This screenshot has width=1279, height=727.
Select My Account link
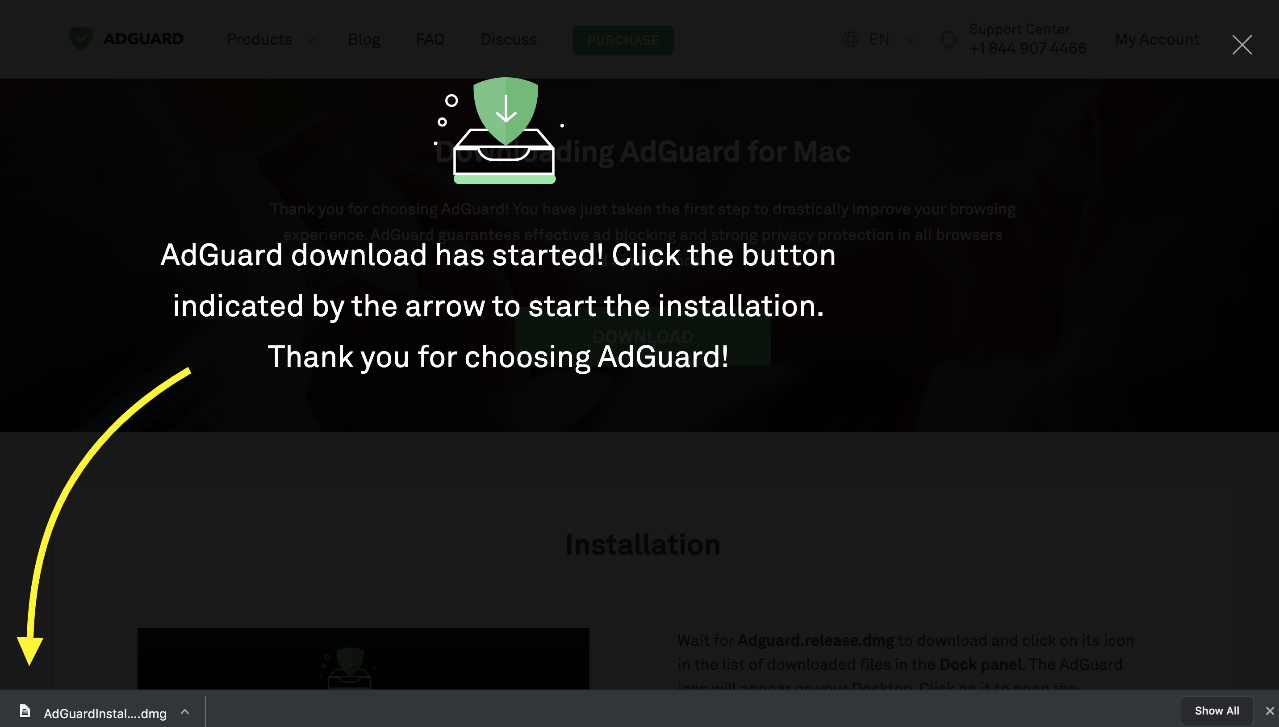point(1156,39)
